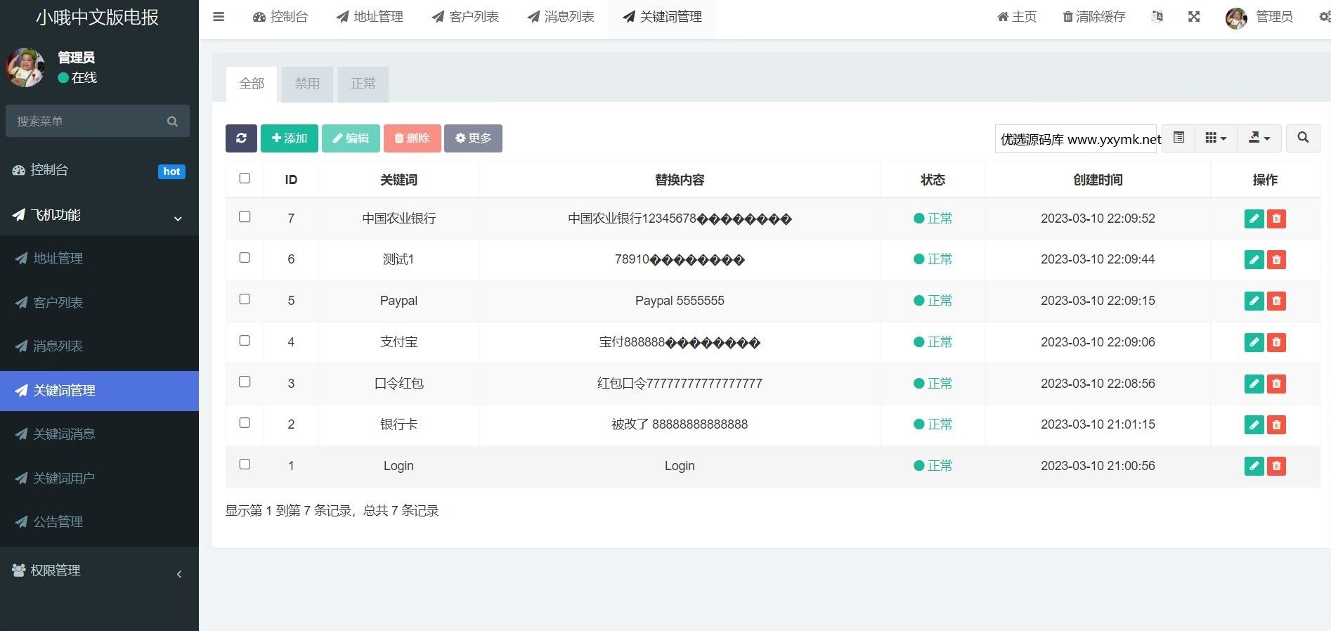The height and width of the screenshot is (631, 1331).
Task: Delete the 银行卡 row
Action: 1276,424
